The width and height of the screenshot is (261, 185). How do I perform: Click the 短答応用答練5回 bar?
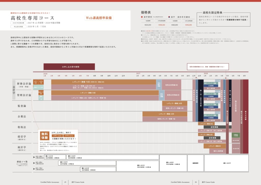(x=172, y=85)
